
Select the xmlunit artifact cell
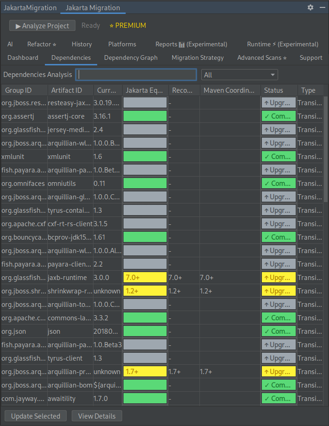[70, 157]
